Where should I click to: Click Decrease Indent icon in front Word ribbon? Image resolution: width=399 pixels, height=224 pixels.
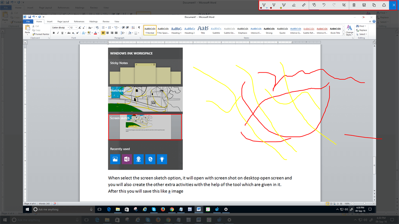point(123,28)
